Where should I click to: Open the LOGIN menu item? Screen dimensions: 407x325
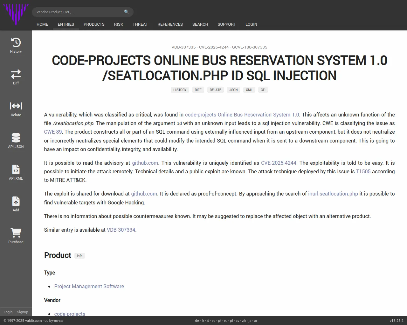tap(251, 24)
